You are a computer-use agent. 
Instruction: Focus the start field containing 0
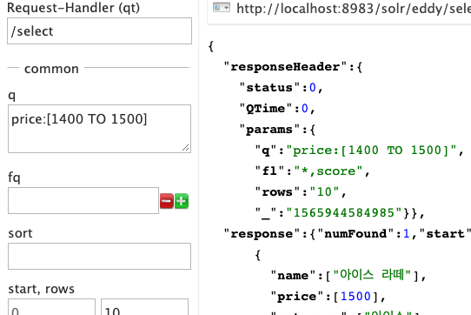coord(51,307)
